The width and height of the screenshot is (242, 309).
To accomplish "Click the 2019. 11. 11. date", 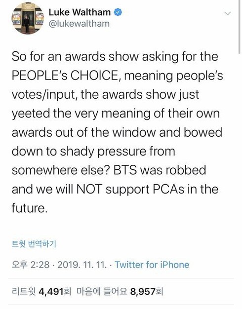I will pos(82,265).
